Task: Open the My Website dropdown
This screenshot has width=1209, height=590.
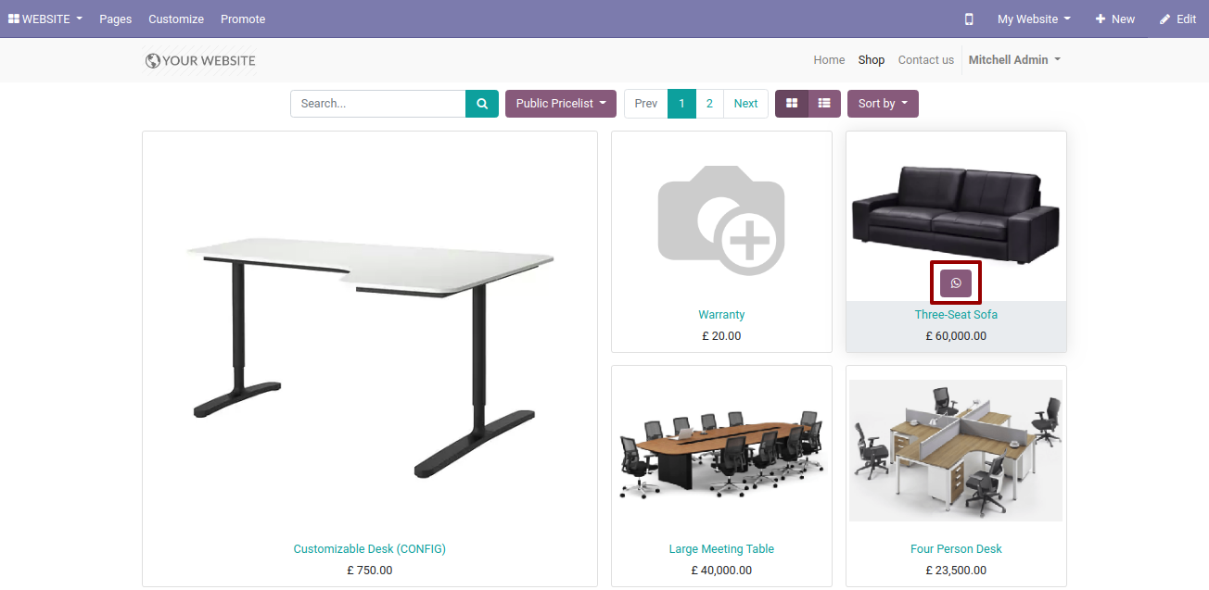Action: [1034, 19]
